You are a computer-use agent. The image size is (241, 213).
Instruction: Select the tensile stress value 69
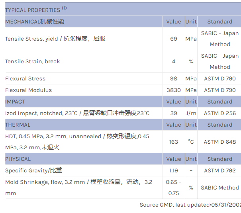coord(173,39)
